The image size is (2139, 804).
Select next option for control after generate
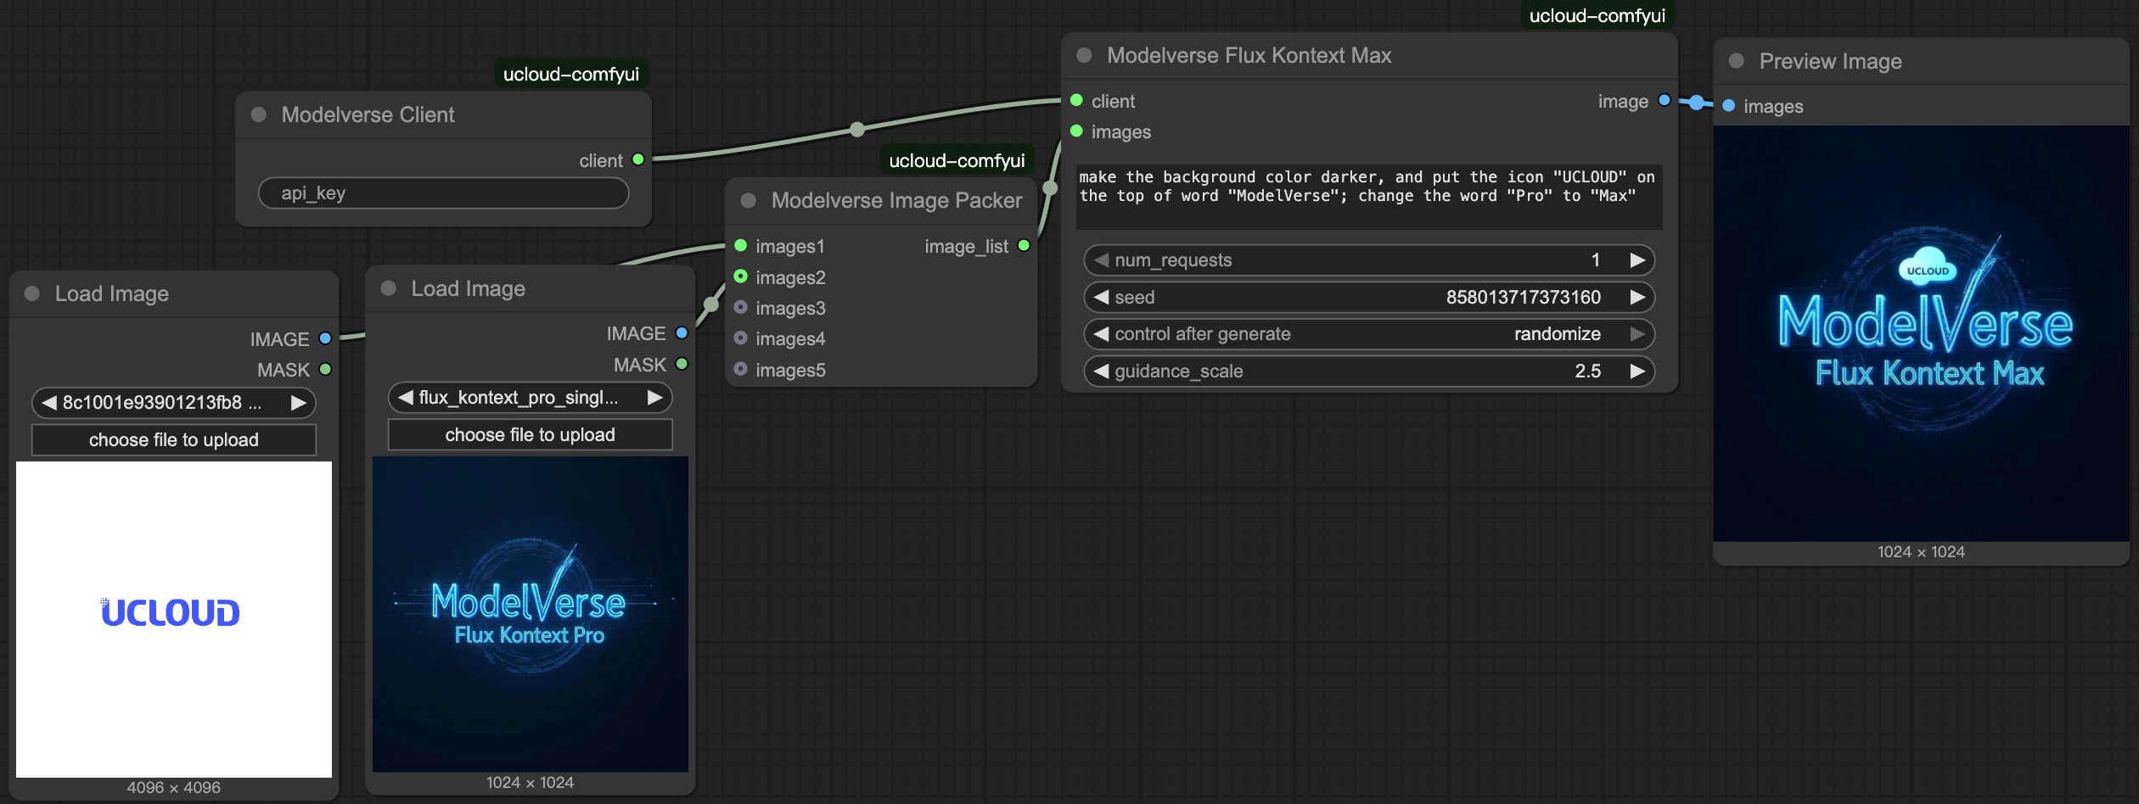point(1637,333)
